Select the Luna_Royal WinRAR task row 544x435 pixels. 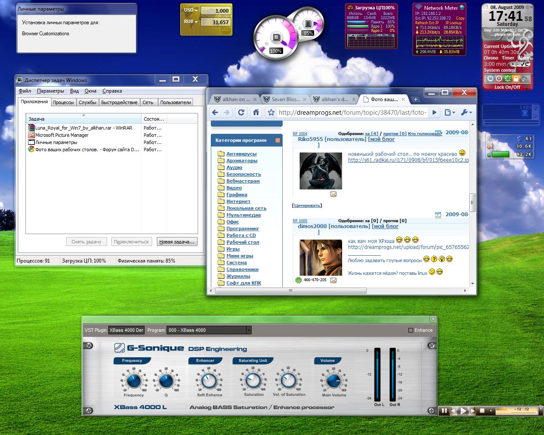click(x=111, y=128)
